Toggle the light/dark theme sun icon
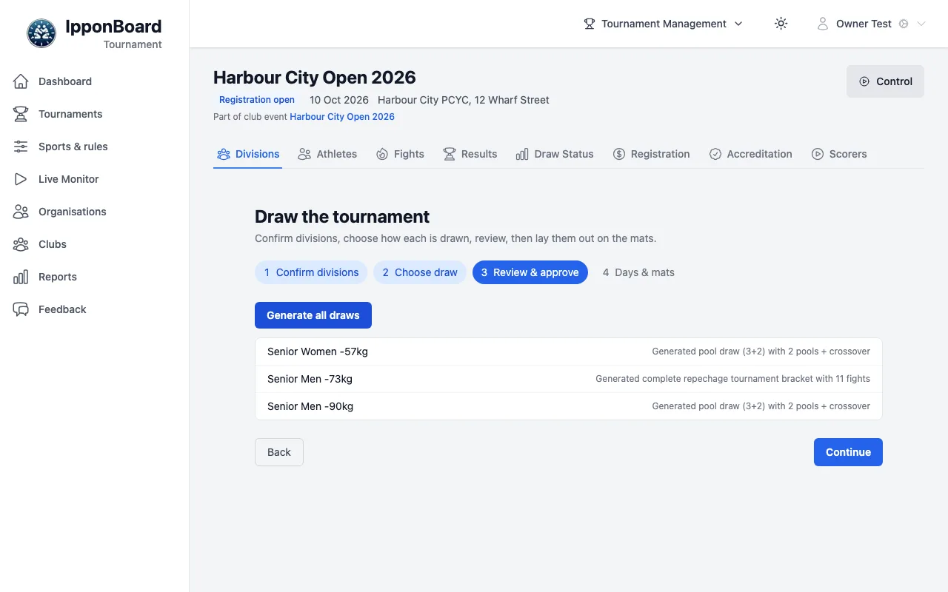Viewport: 948px width, 592px height. 781,24
